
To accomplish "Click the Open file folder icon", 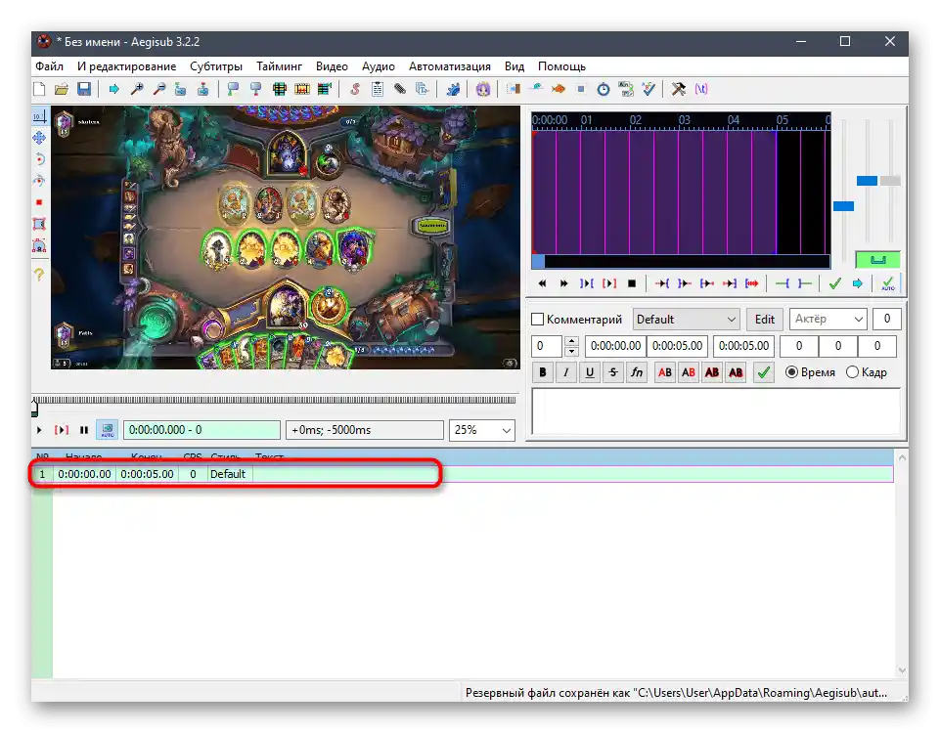I will (62, 89).
